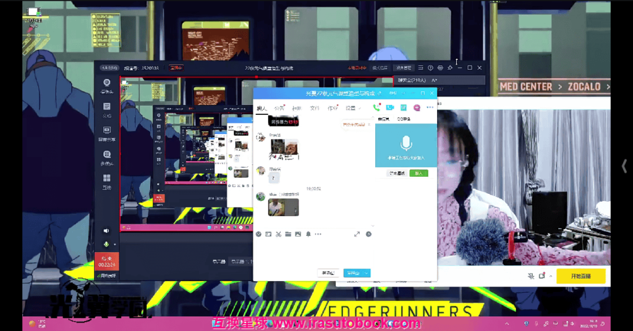Click the green join (加入) button in the voice panel
The image size is (633, 331).
click(418, 174)
